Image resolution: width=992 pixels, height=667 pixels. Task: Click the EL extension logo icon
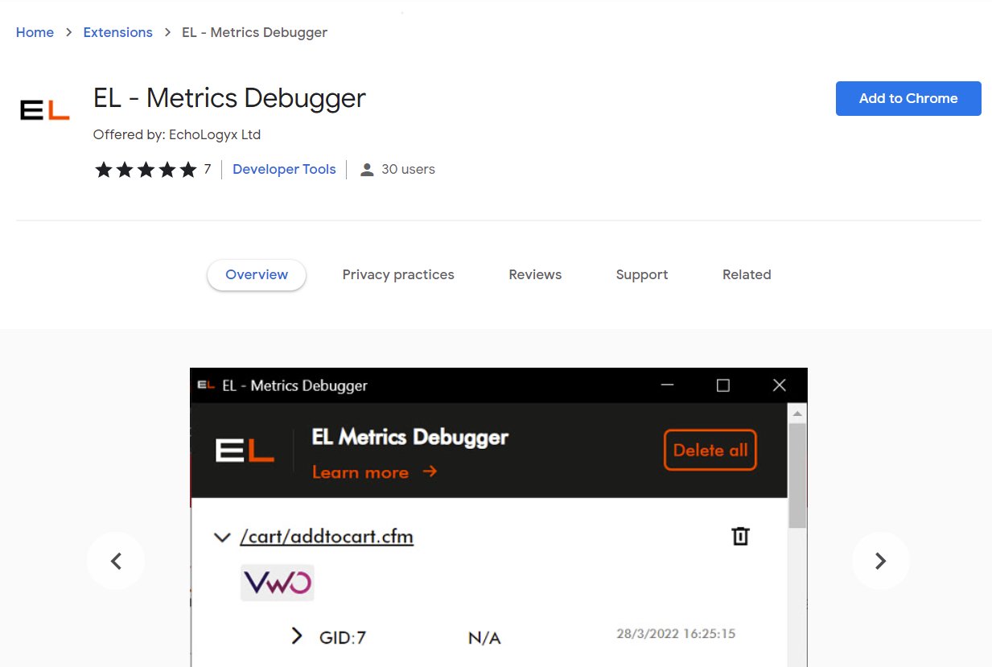(x=45, y=110)
